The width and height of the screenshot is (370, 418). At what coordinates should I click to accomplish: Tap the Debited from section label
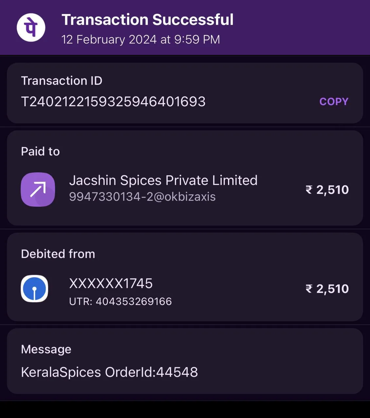point(58,254)
